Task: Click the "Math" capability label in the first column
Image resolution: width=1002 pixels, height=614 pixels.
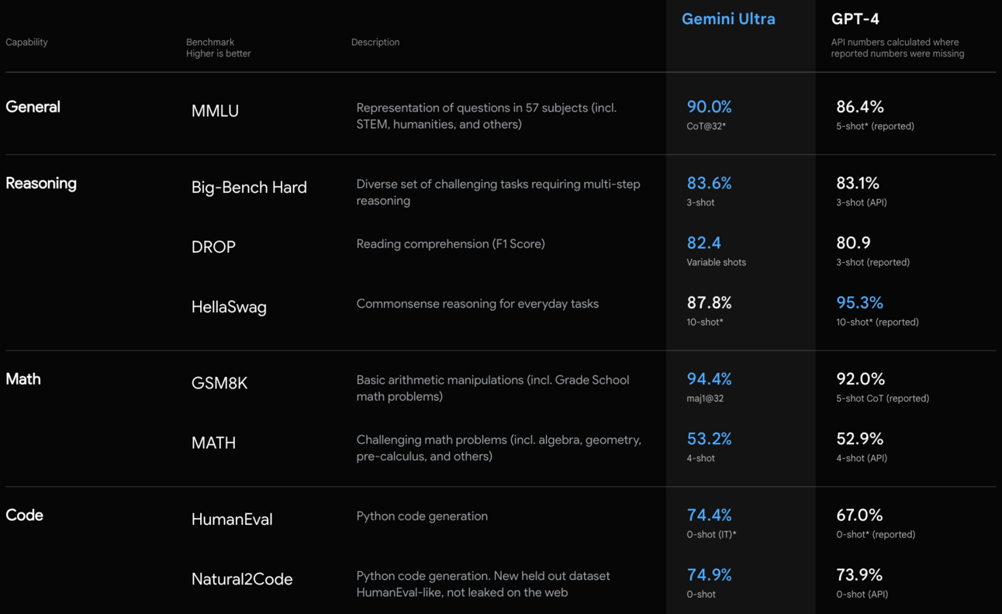Action: (23, 379)
